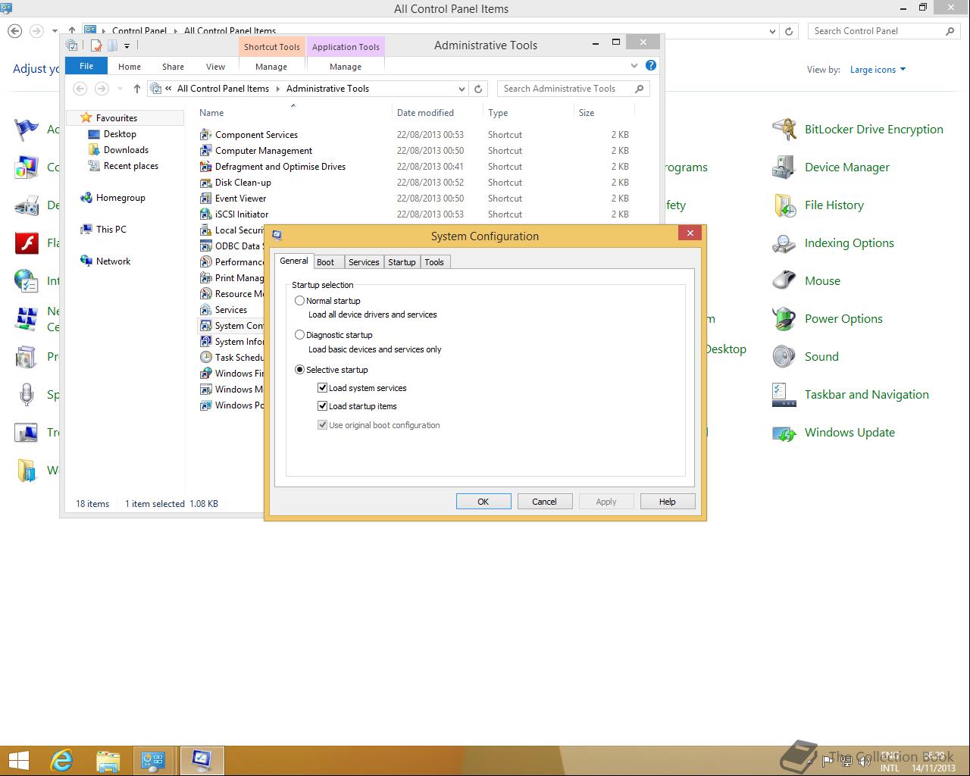The height and width of the screenshot is (776, 970).
Task: Open Share ribbon tab
Action: pos(173,67)
